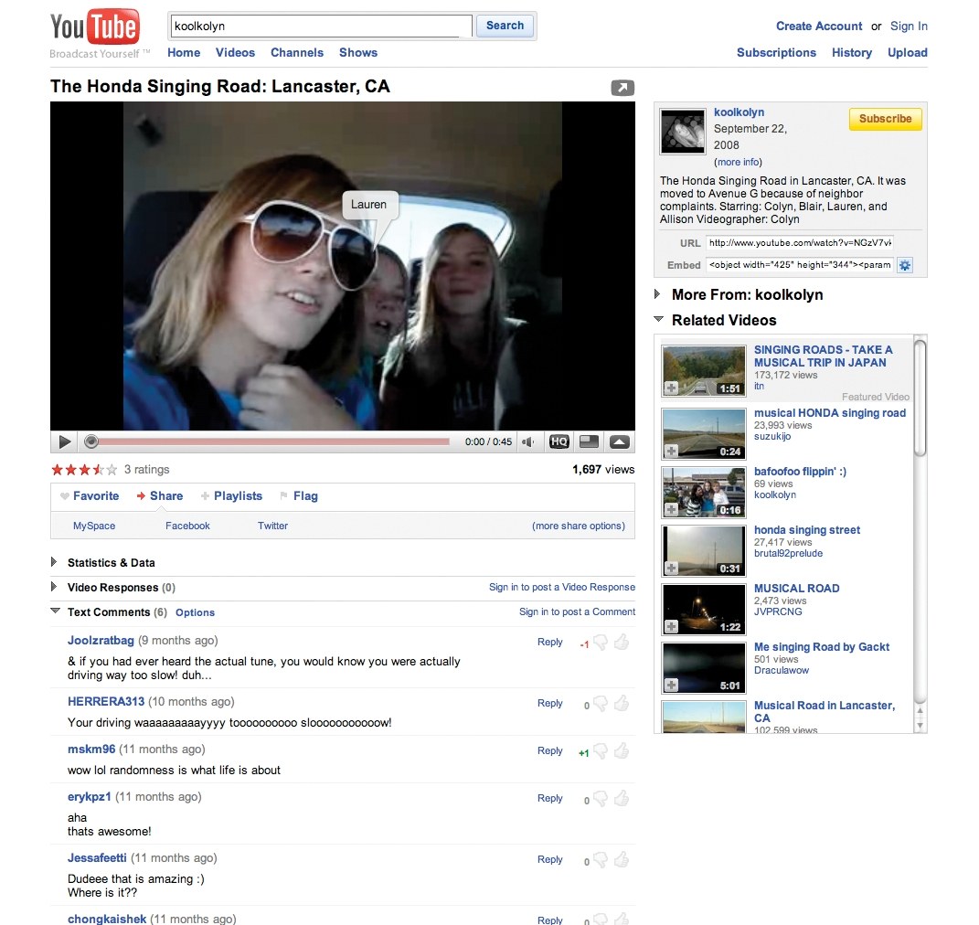Open comment Options dropdown
The height and width of the screenshot is (925, 979).
coord(195,613)
